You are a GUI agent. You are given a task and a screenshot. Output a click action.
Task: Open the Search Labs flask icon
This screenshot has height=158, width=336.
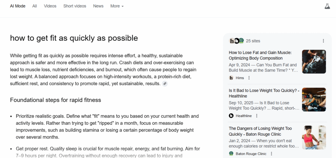(327, 6)
